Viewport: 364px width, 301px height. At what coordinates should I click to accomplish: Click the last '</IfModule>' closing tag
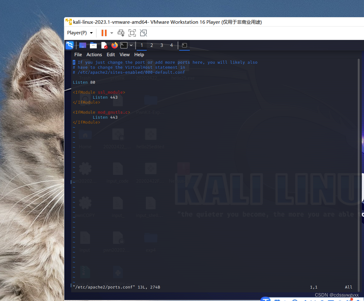[x=86, y=122]
